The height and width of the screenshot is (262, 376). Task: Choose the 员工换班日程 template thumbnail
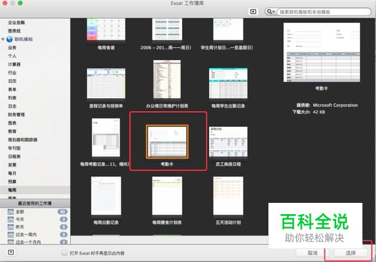228,142
